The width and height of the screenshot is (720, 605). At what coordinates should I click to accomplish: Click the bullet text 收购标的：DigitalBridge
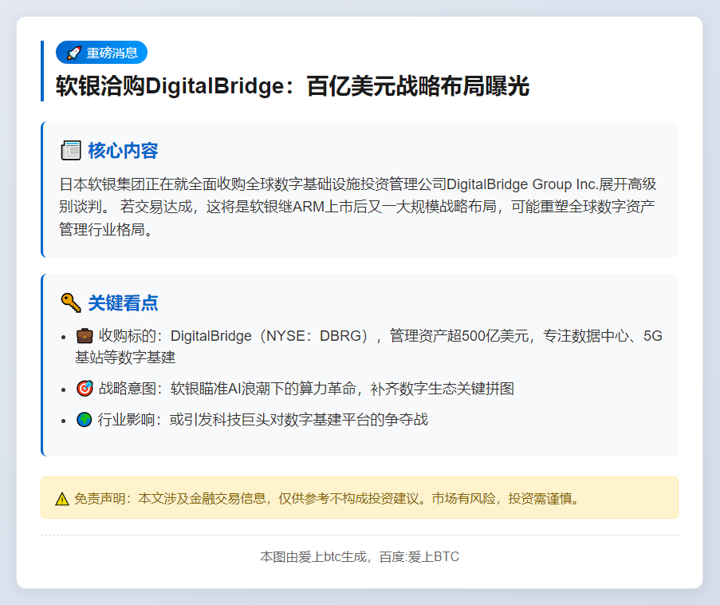[368, 346]
